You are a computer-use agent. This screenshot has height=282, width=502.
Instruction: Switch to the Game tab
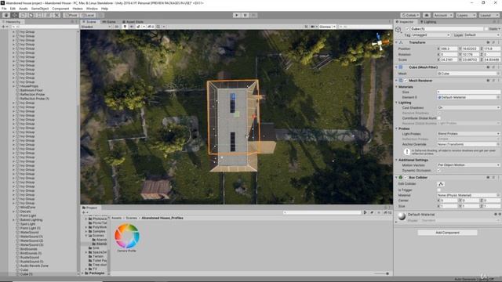point(109,22)
